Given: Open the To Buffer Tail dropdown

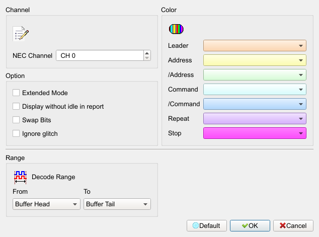Looking at the screenshot, I should (x=117, y=204).
